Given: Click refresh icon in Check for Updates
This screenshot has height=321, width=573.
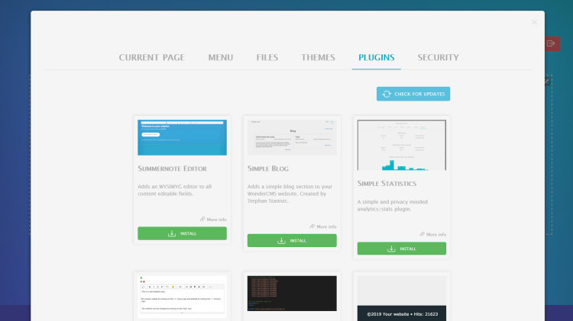Looking at the screenshot, I should [387, 94].
